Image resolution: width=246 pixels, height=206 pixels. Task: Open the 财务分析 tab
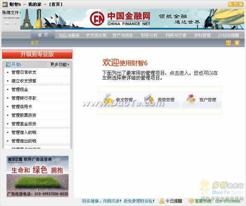tap(149, 35)
